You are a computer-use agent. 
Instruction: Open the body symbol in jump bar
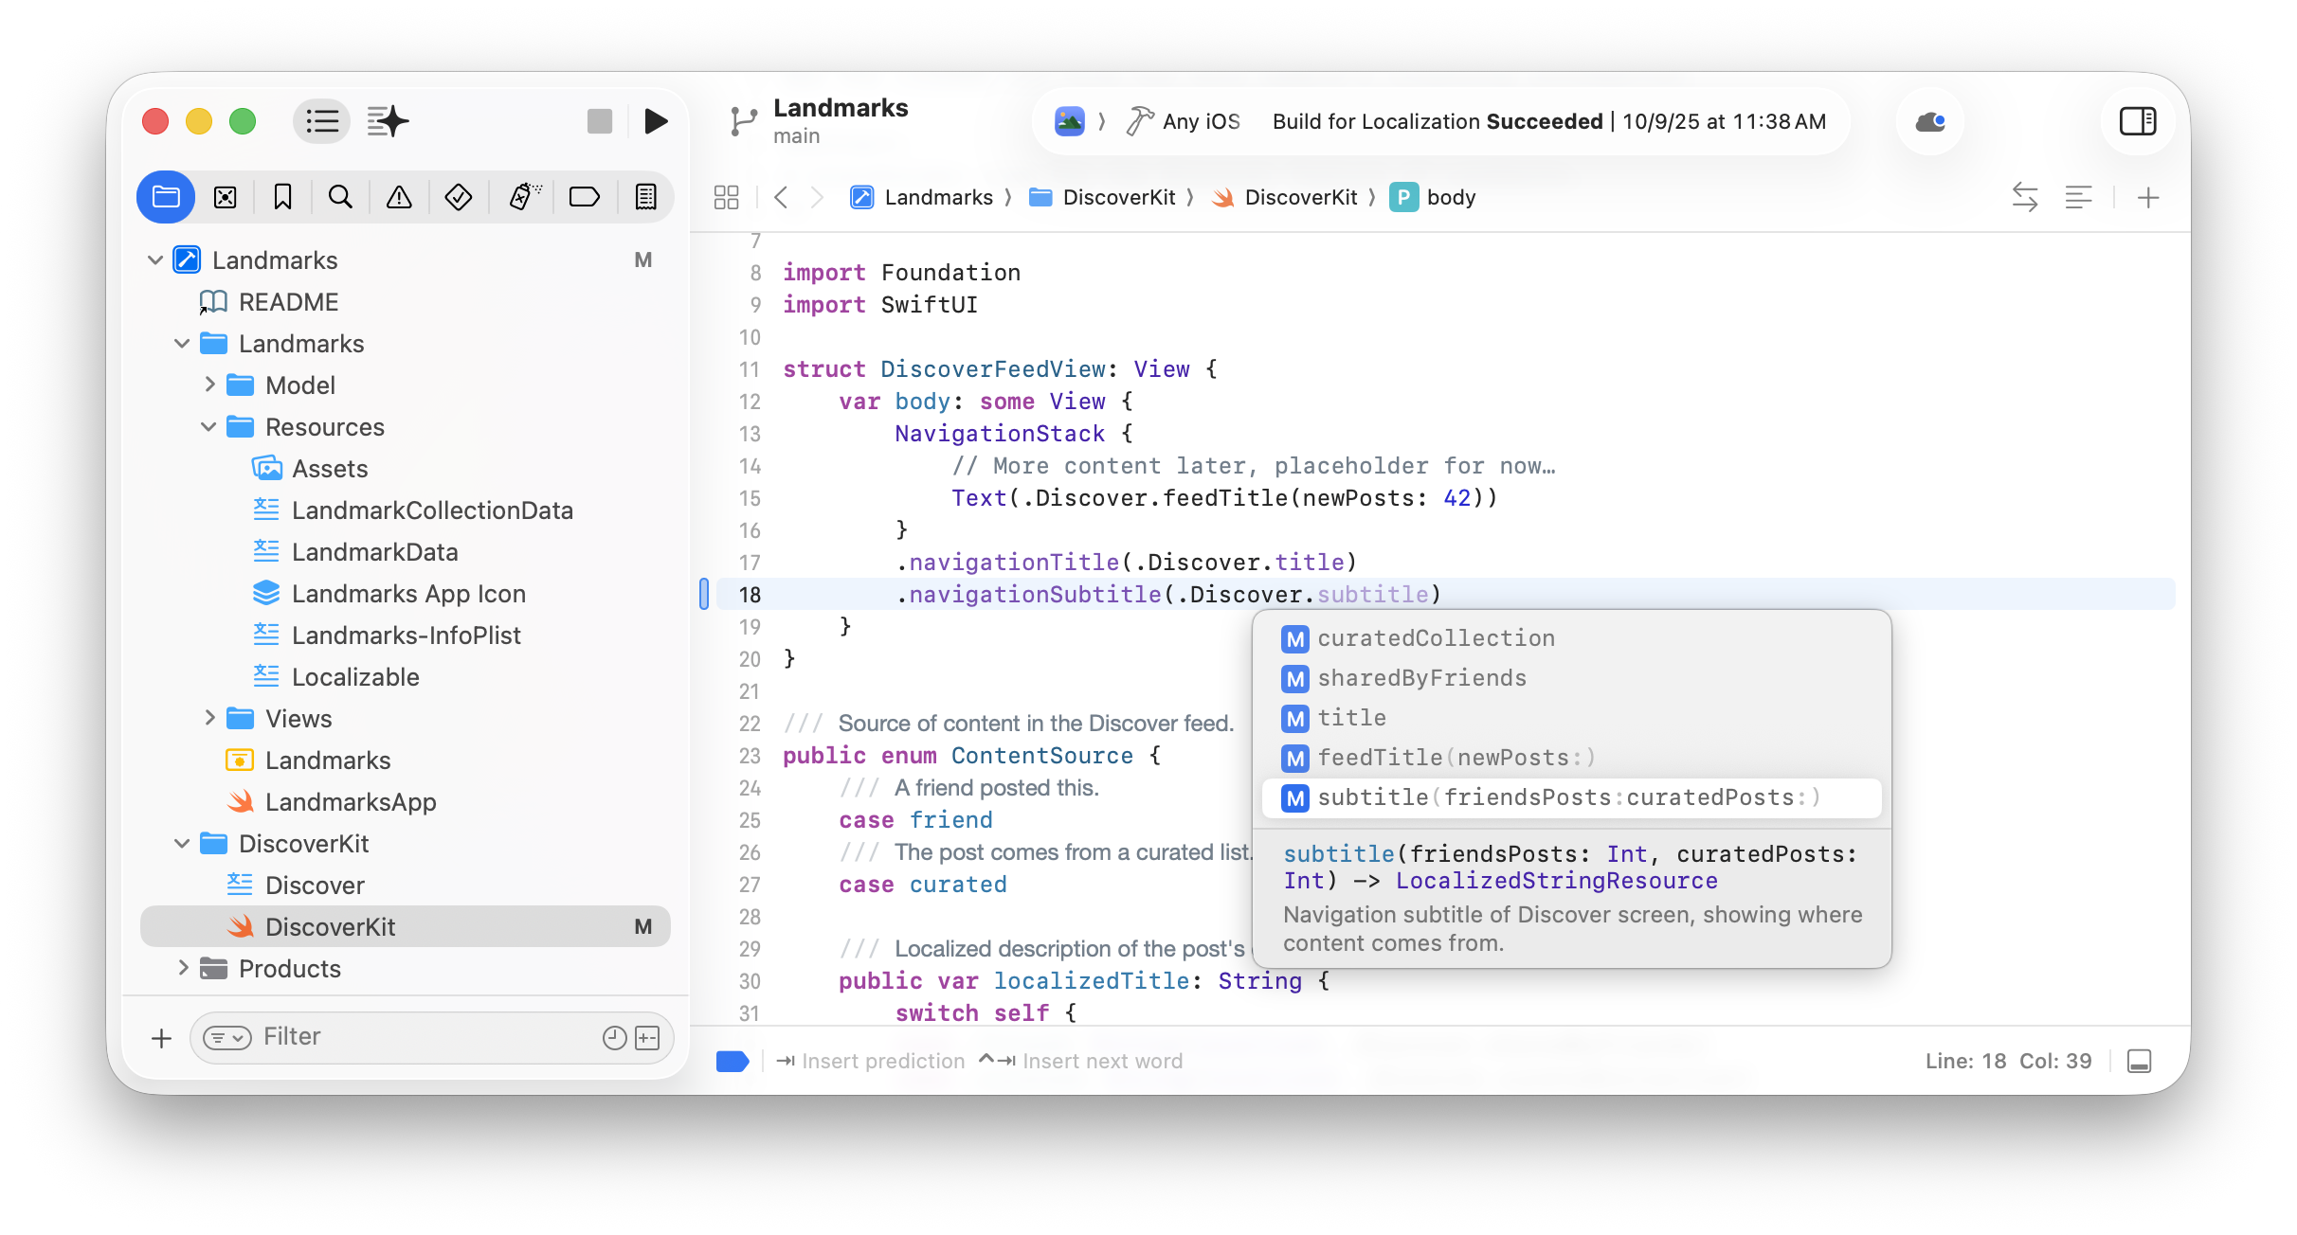point(1433,197)
